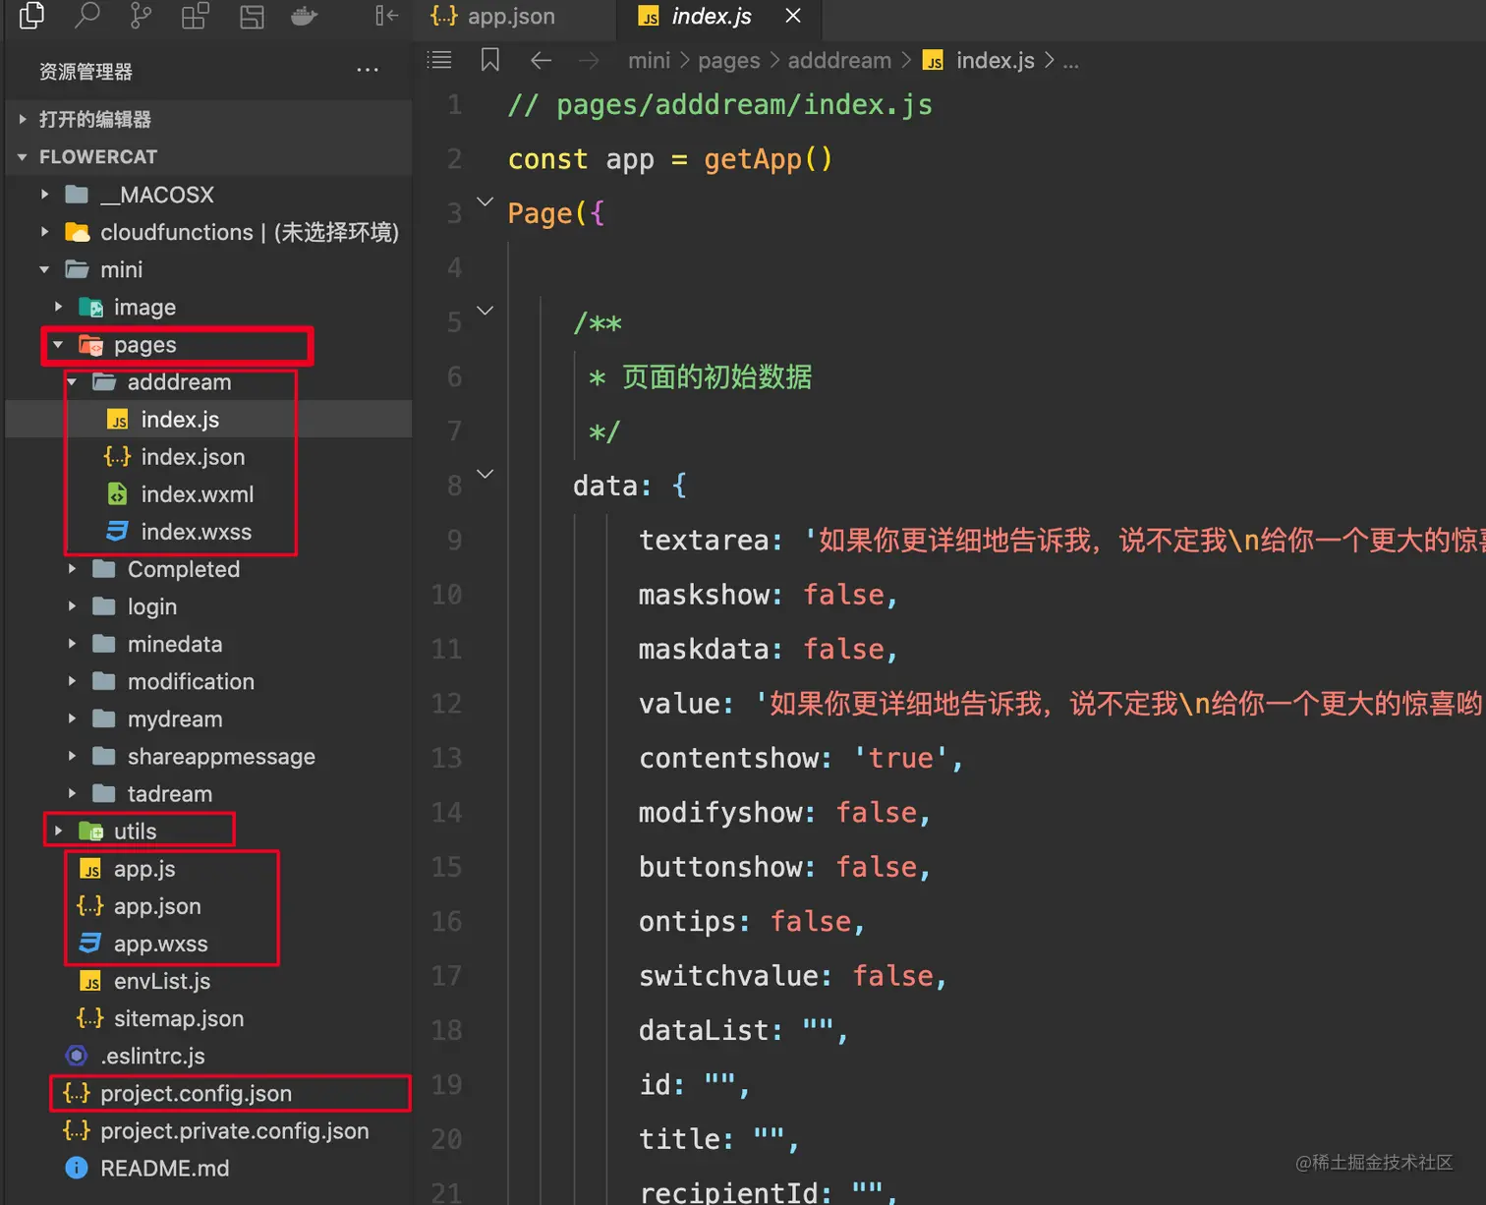The image size is (1486, 1205).
Task: Open README.md in the file tree
Action: pos(208,1169)
